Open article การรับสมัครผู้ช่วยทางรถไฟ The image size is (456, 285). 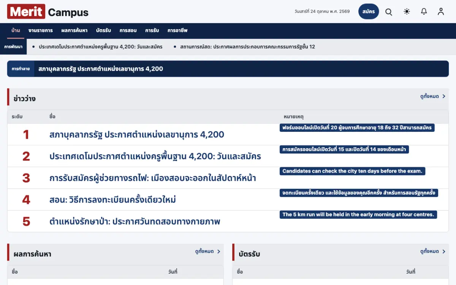[152, 178]
